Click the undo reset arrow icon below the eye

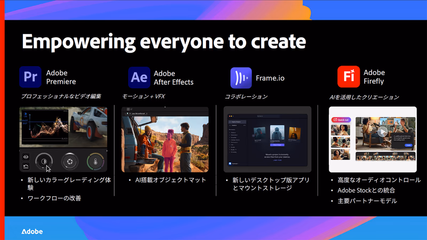pos(26,166)
